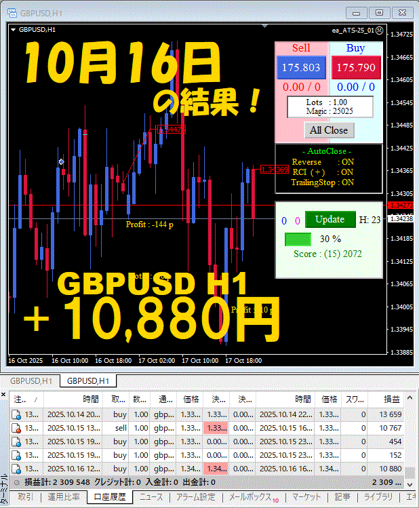Click order icon of 2025.10.14 buy row

coord(16,414)
